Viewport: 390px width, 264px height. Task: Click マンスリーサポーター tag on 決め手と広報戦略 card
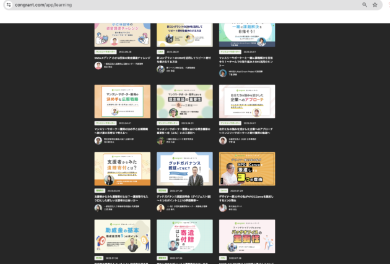(x=105, y=123)
